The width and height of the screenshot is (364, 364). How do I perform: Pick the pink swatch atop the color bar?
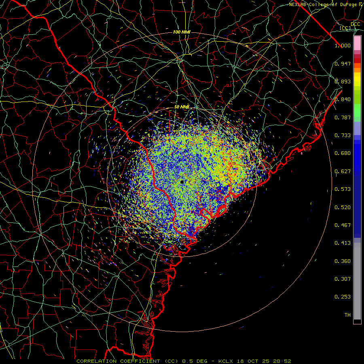click(x=357, y=43)
